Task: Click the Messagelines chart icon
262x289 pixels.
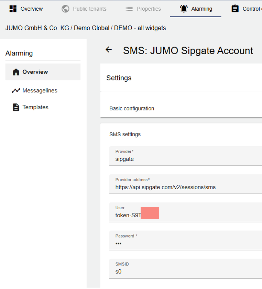Action: [16, 91]
